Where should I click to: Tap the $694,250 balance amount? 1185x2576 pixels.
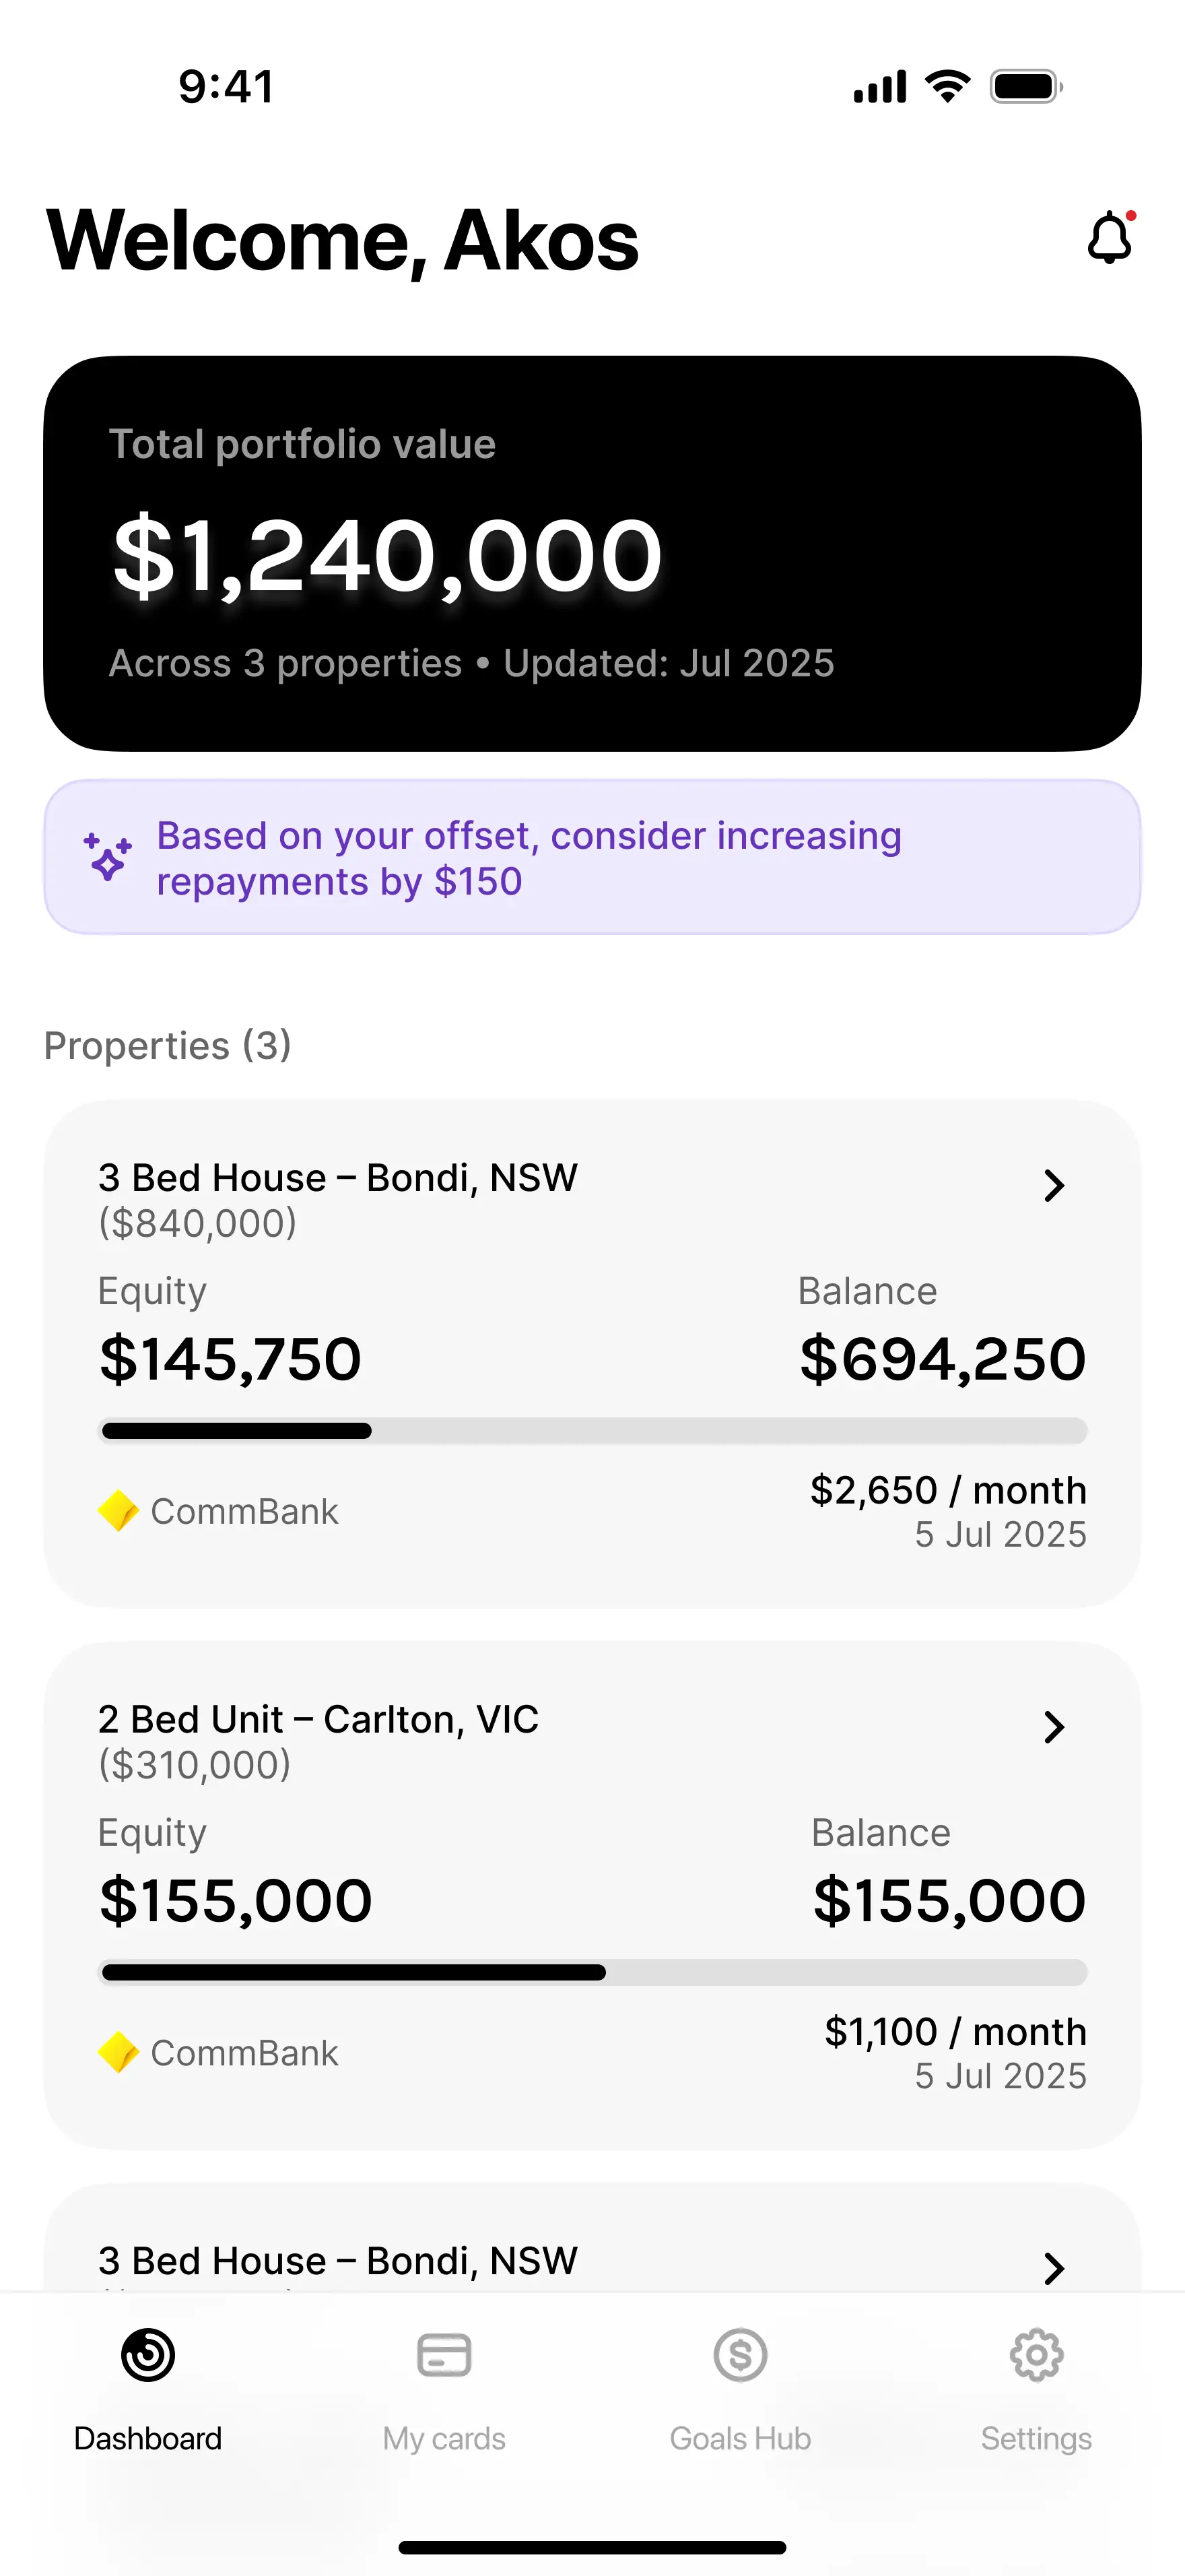click(942, 1359)
